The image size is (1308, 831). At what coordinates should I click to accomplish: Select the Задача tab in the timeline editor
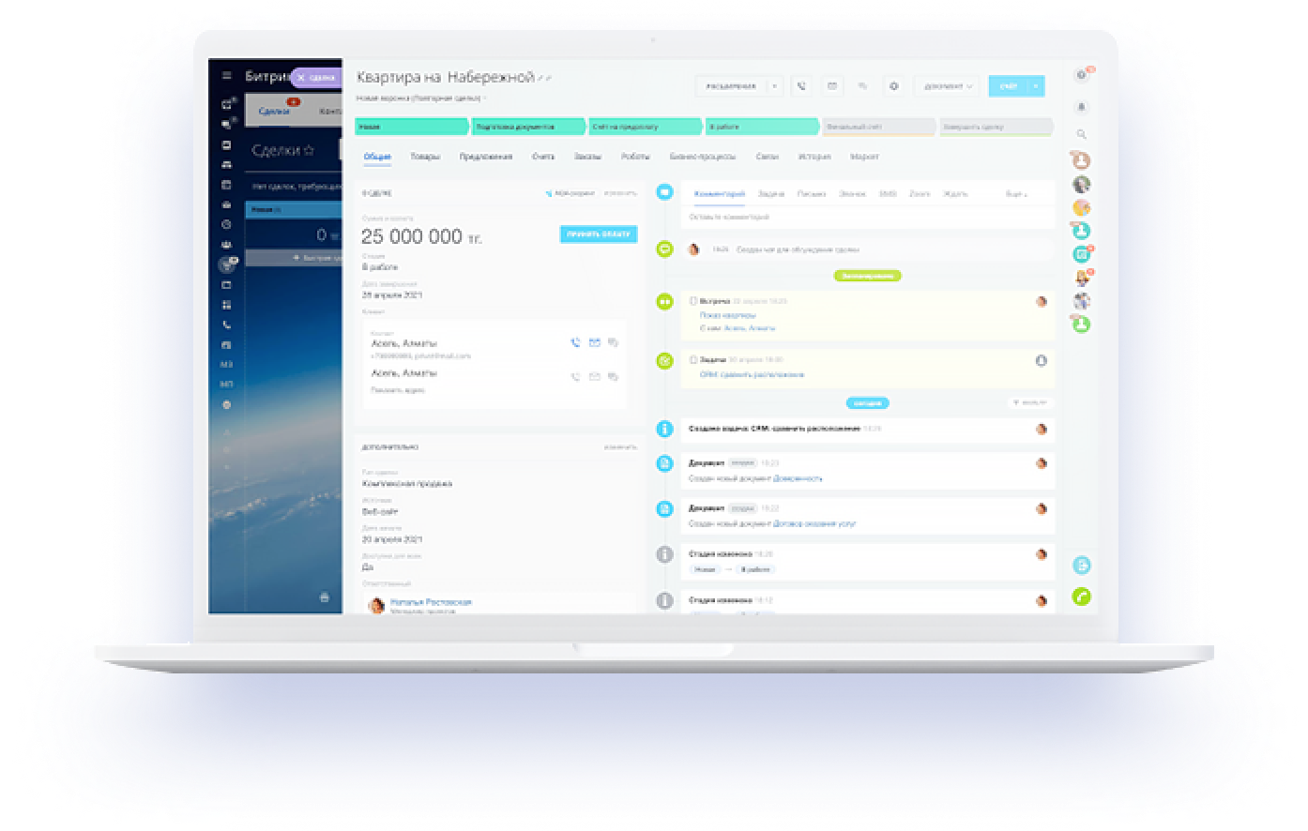tap(771, 194)
